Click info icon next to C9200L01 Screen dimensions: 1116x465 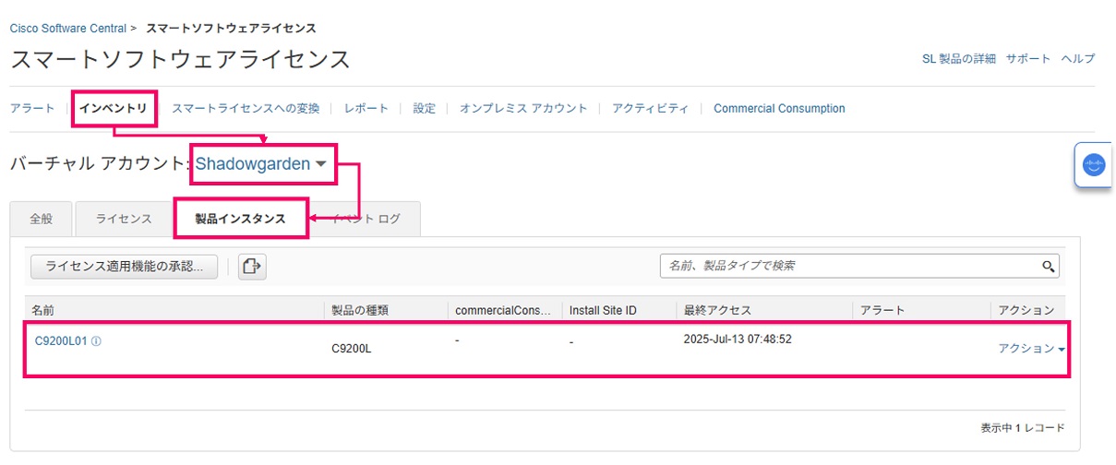pos(97,340)
